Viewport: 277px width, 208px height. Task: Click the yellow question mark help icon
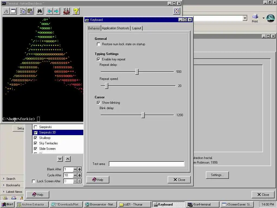(x=76, y=11)
